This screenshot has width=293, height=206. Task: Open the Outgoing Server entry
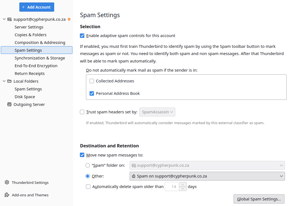tap(29, 105)
